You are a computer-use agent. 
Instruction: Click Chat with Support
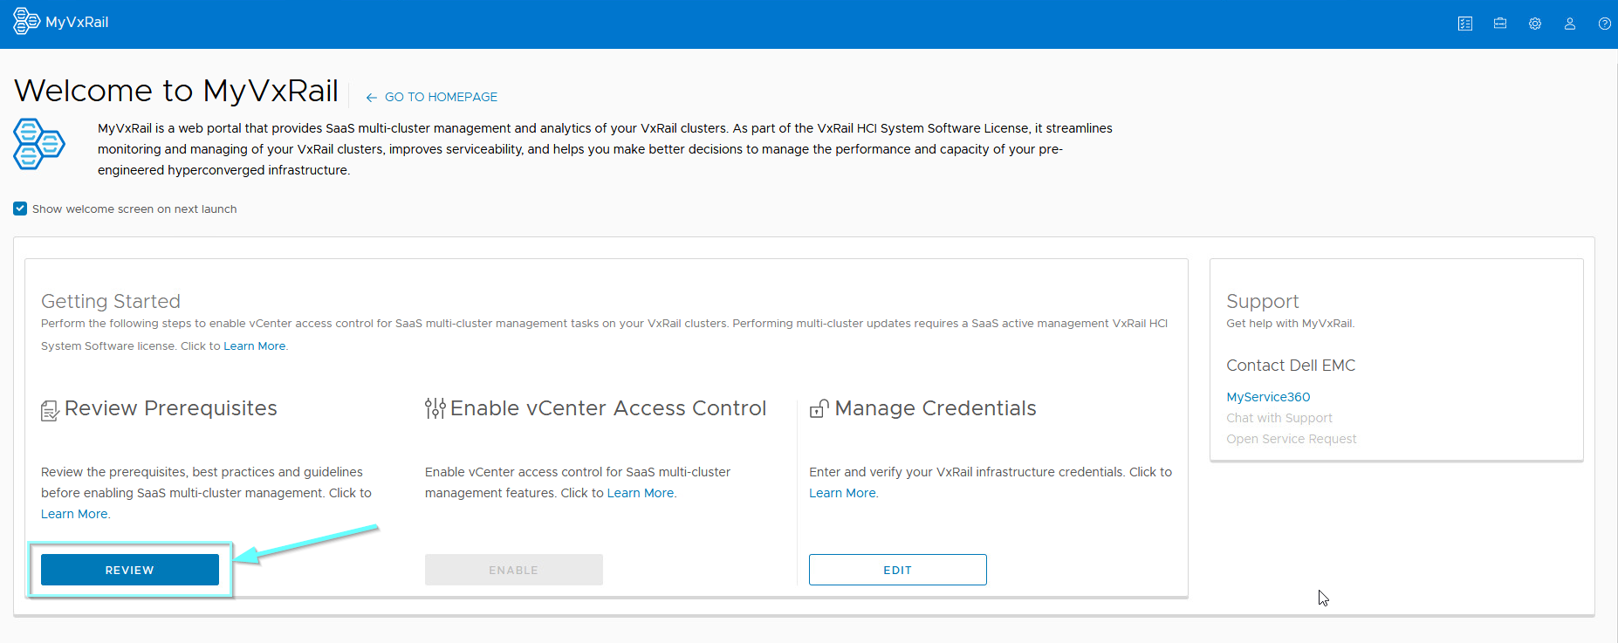(1279, 418)
